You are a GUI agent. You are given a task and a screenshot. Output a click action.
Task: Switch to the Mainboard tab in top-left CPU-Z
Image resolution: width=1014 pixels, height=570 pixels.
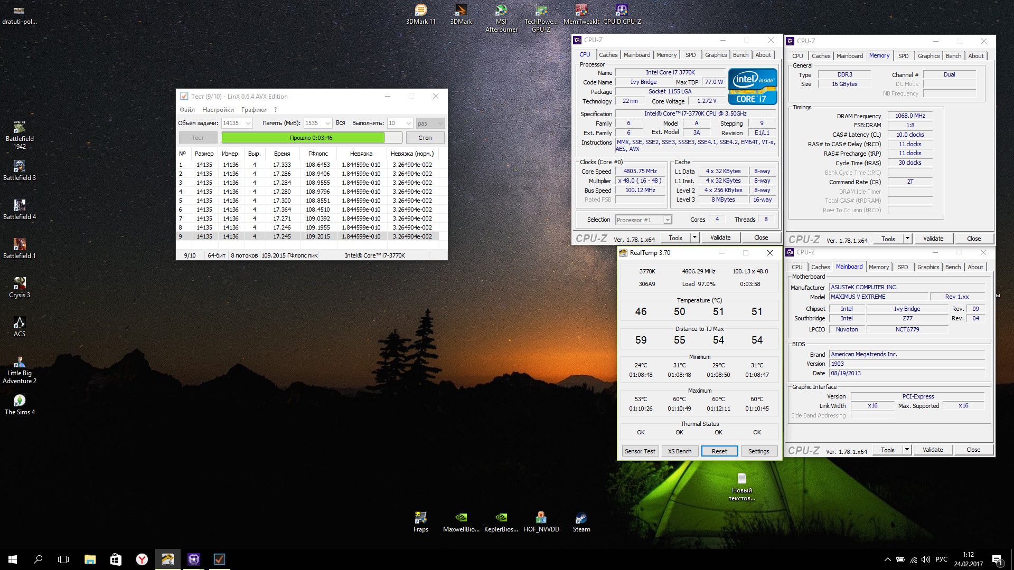coord(636,55)
